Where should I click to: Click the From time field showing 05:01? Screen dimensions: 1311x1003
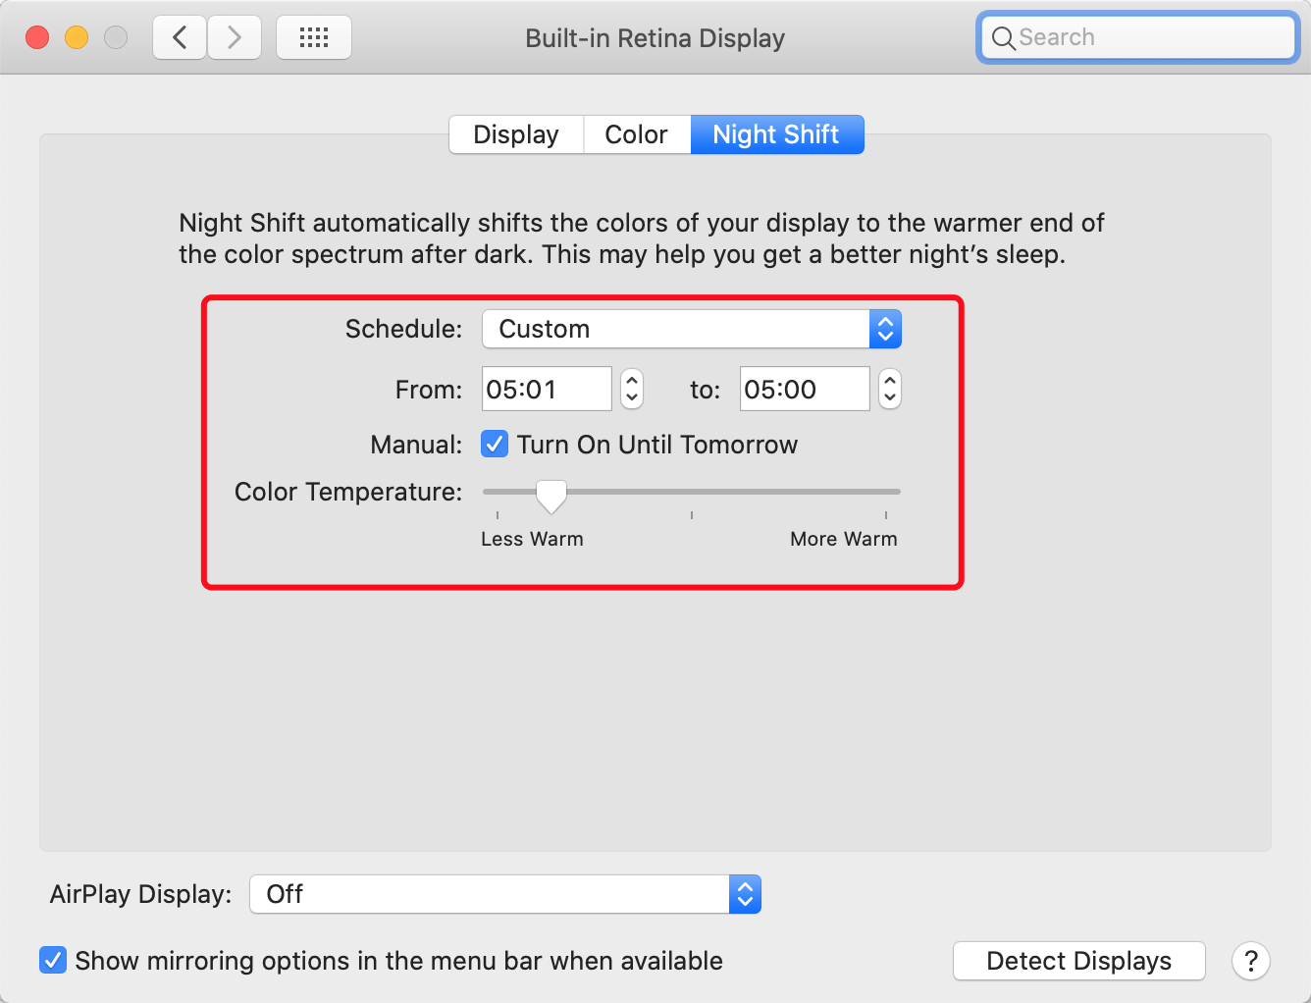pyautogui.click(x=547, y=390)
